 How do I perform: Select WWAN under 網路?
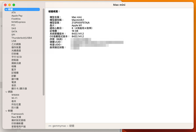click(15, 95)
